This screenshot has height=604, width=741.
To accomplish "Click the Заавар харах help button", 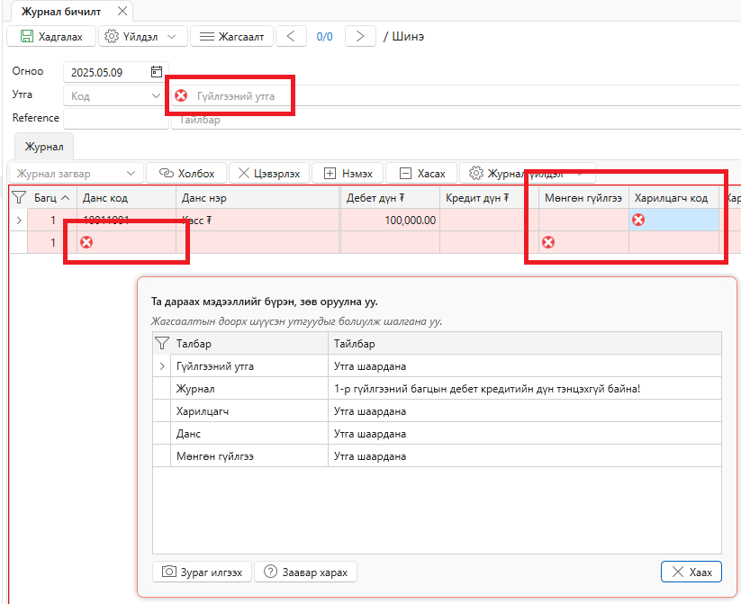I will [306, 572].
